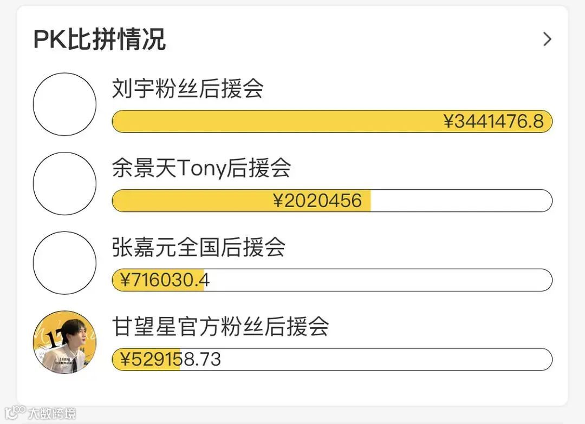
Task: Open 张嘉元全国后援会 blank avatar circle
Action: point(64,263)
